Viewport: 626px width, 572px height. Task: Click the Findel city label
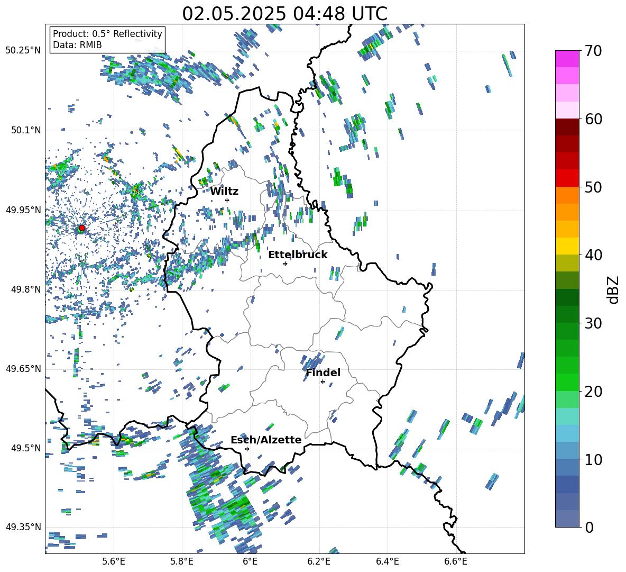(323, 373)
